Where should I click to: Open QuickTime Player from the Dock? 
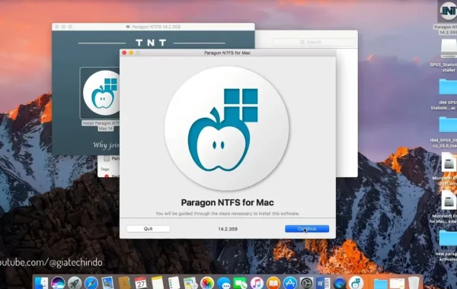click(x=340, y=283)
